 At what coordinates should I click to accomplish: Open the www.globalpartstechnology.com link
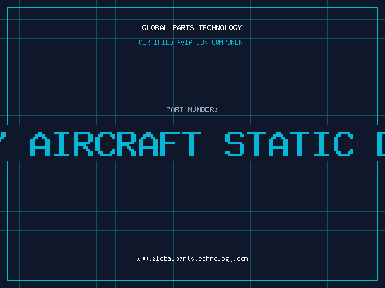coord(192,259)
